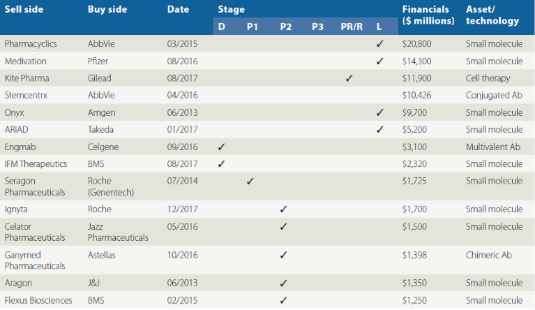The image size is (535, 310).
Task: Select the Cell therapy asset cell
Action: click(x=488, y=78)
